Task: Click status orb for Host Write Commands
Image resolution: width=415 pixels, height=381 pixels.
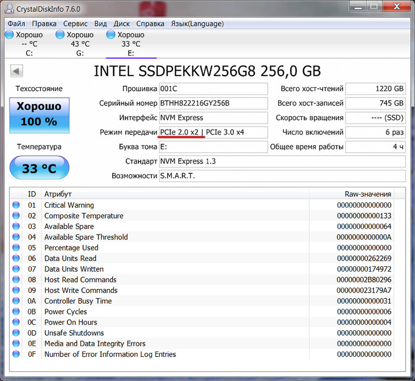Action: point(16,290)
